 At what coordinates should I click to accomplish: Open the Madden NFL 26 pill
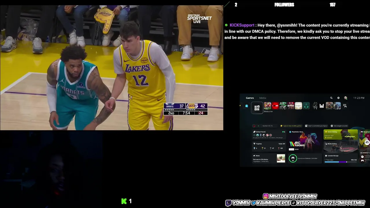(x=265, y=126)
